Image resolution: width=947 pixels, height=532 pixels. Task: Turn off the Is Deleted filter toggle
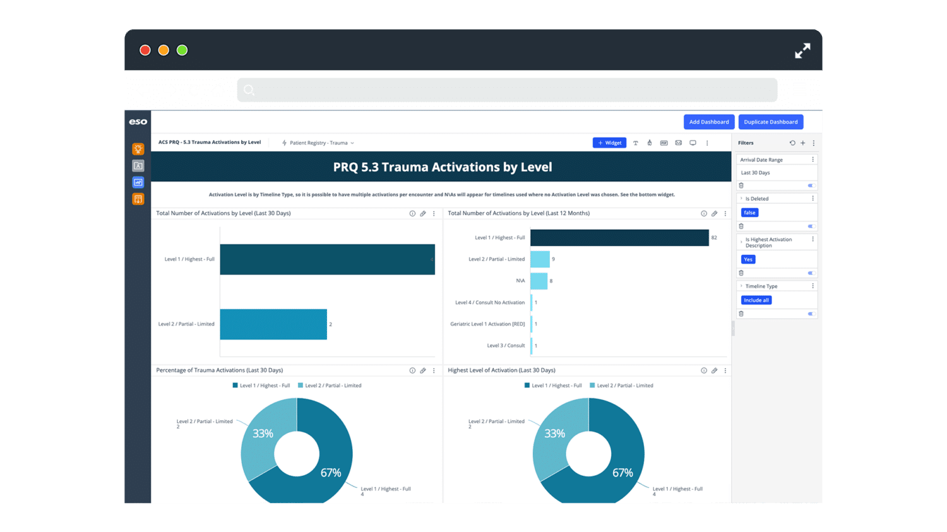811,225
